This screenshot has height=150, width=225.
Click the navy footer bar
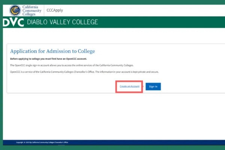150,142
